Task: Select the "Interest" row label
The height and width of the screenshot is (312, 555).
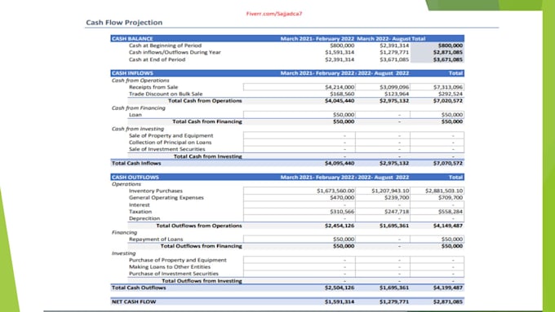Action: 139,205
